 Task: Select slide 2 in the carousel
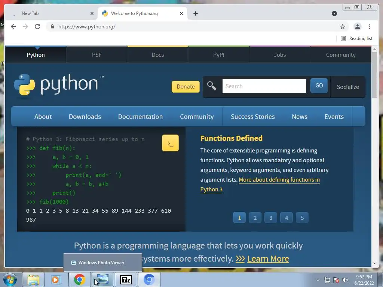tap(255, 217)
